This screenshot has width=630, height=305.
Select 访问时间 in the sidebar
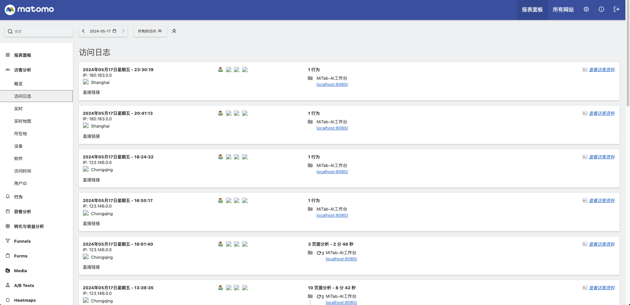[x=23, y=171]
